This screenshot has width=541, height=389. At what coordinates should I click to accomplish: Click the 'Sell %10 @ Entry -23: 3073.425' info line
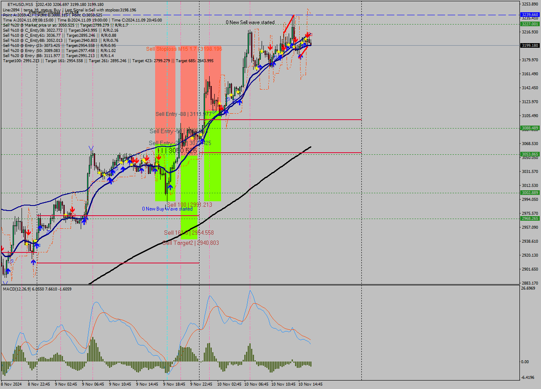(x=59, y=45)
